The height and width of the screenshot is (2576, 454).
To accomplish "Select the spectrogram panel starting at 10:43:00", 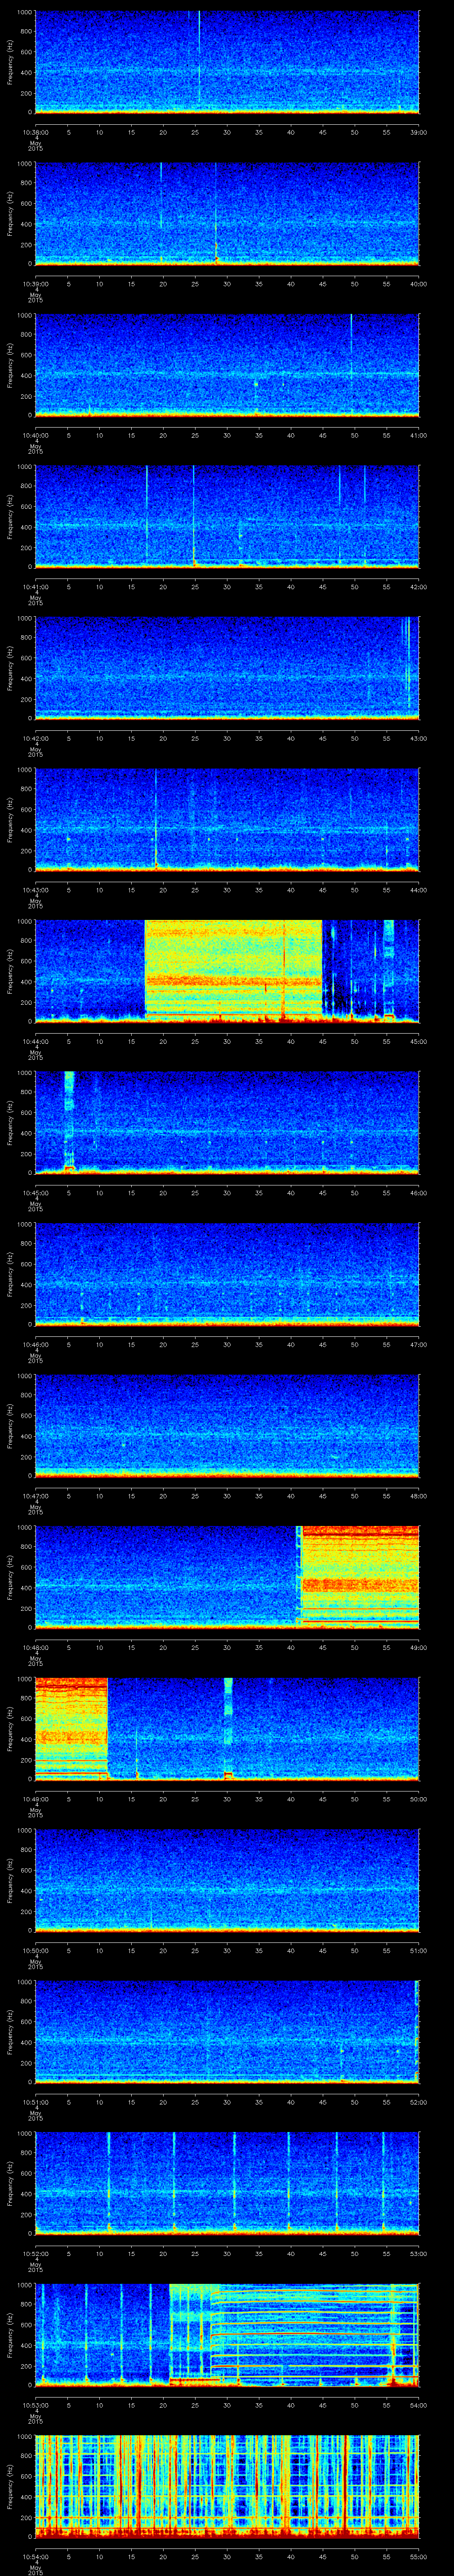I will pos(227,819).
